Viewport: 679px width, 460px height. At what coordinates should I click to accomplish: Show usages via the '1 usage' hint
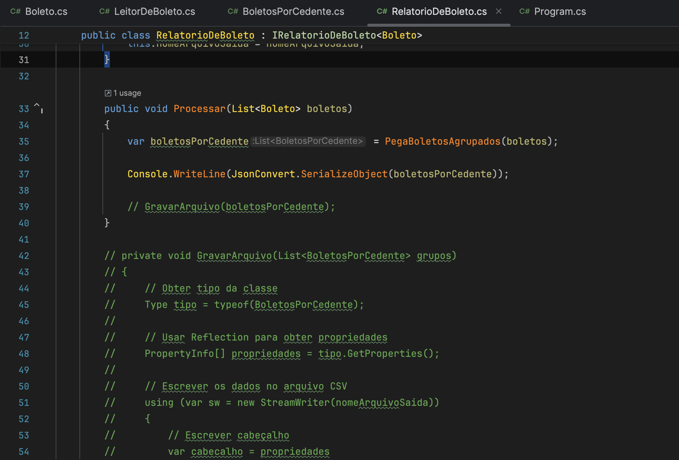coord(127,93)
